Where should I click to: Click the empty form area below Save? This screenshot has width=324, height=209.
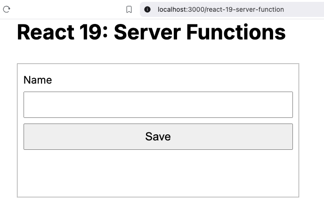point(158,174)
